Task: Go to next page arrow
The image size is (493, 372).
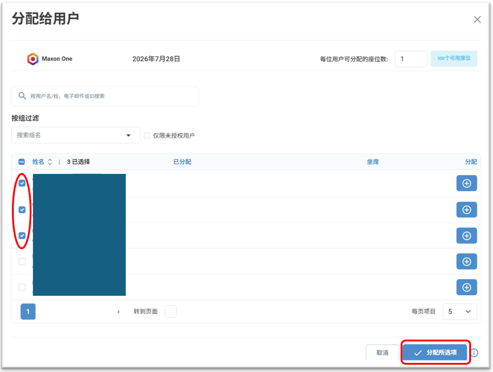Action: [x=118, y=312]
